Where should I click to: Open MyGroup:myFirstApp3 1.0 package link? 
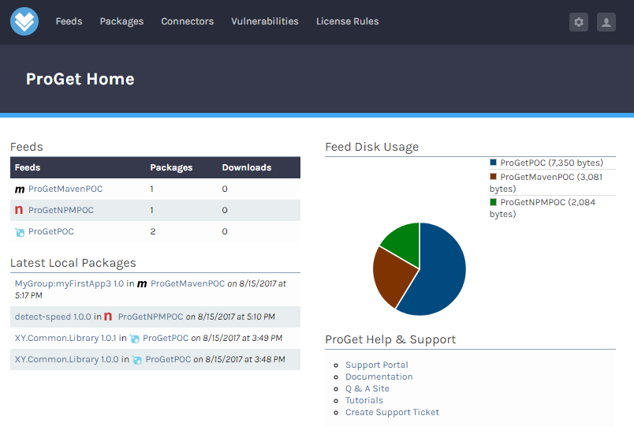(x=69, y=283)
